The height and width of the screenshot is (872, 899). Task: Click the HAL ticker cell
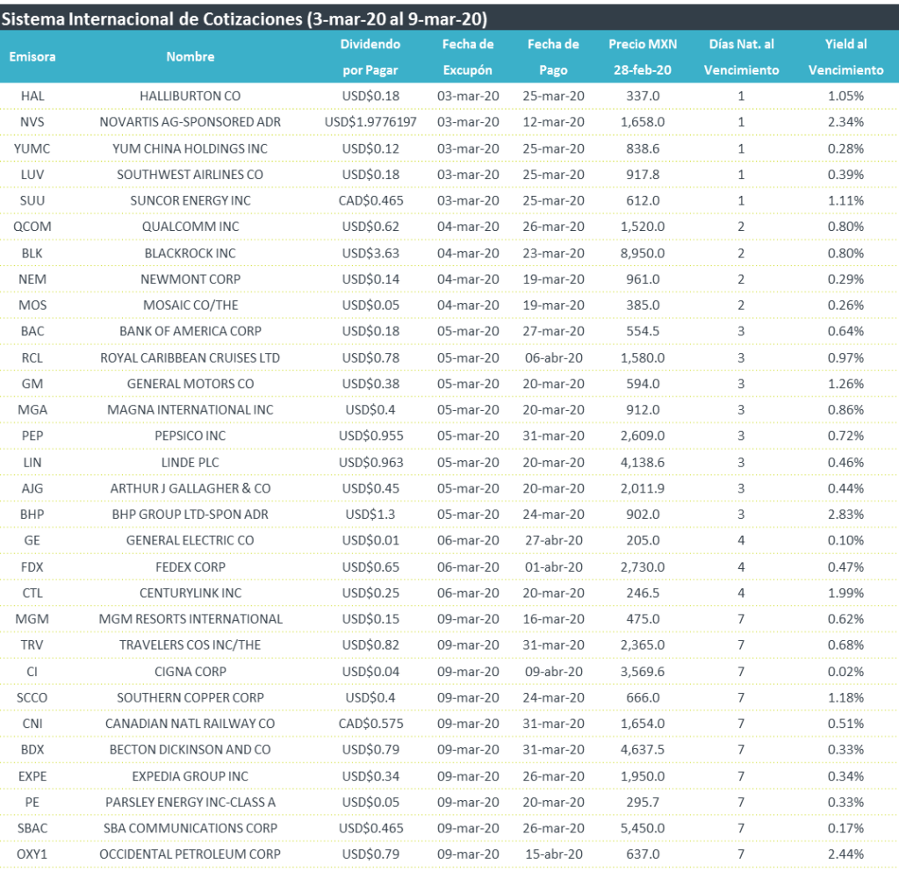coord(32,96)
